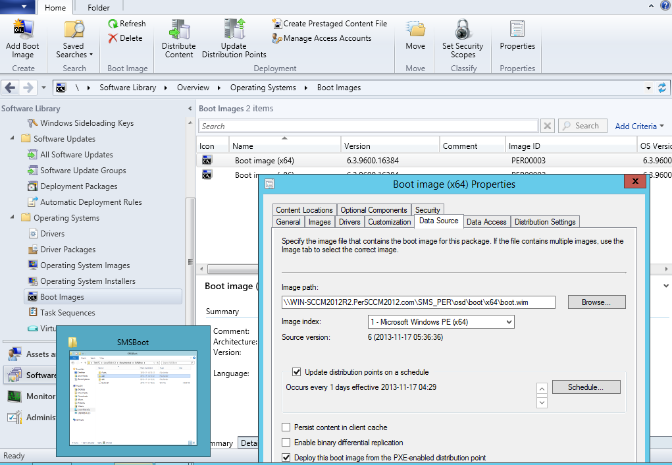Collapse the Software Updates folder

[12, 138]
